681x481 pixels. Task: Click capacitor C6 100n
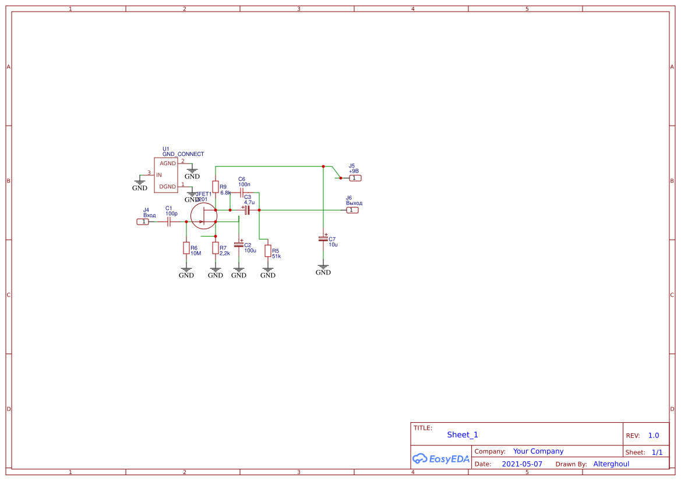pyautogui.click(x=241, y=192)
